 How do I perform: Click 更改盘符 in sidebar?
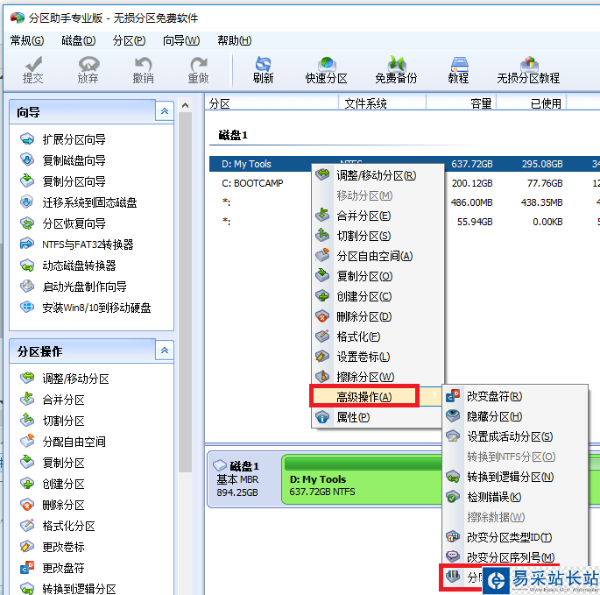(53, 568)
